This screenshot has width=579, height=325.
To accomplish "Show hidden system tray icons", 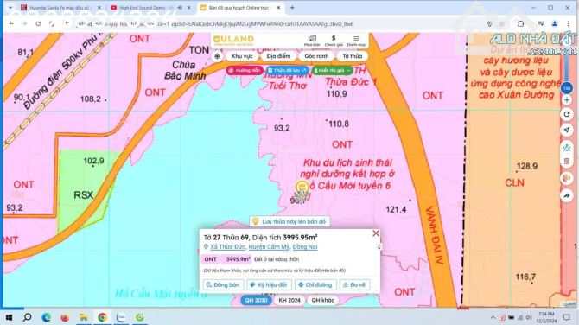I will coord(493,317).
